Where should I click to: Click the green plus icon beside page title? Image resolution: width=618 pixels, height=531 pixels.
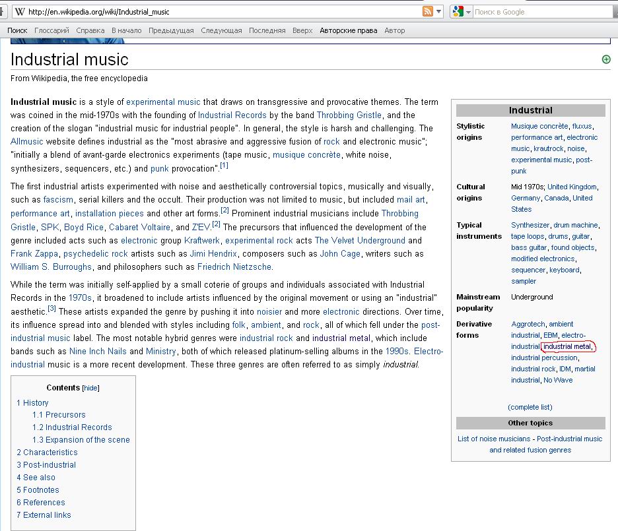606,59
